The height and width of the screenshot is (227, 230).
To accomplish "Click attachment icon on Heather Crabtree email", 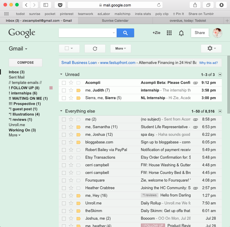I will [x=196, y=188].
